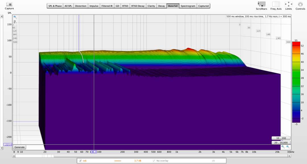Click the vertical scrollbar up arrow
Viewport: 307px width, 164px height.
(1, 16)
